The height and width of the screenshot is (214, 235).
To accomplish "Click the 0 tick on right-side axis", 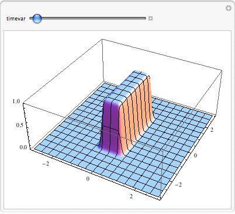I will tap(195, 156).
